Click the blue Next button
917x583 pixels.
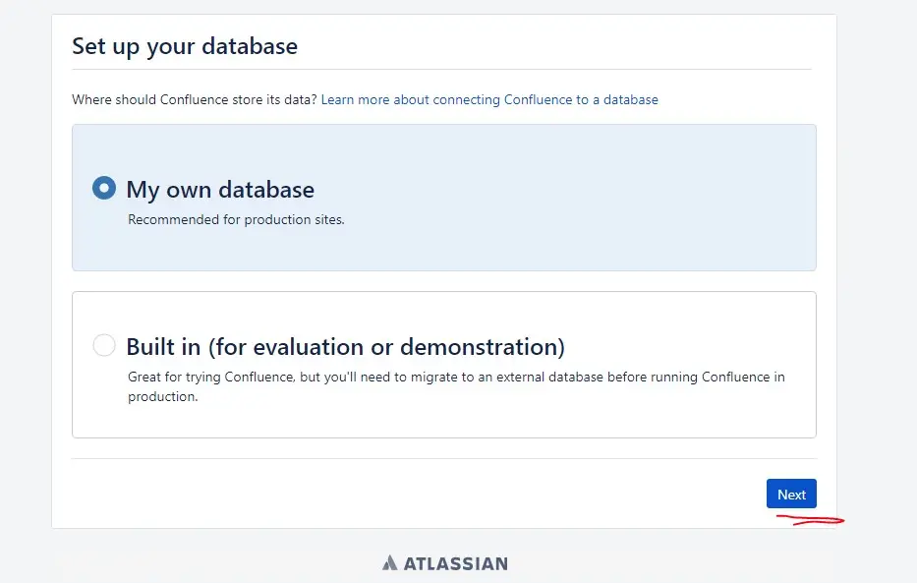pos(791,495)
